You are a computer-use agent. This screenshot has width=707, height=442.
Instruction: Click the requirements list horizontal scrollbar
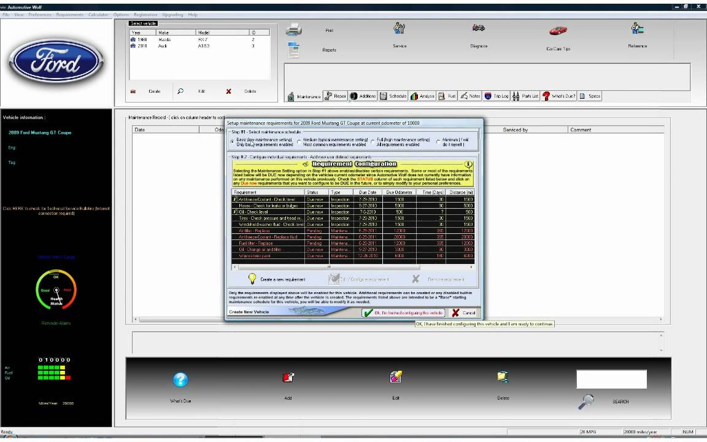[353, 267]
